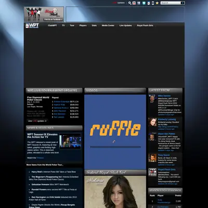This screenshot has width=208, height=208.
Task: Open the Media Center menu item
Action: point(108,25)
